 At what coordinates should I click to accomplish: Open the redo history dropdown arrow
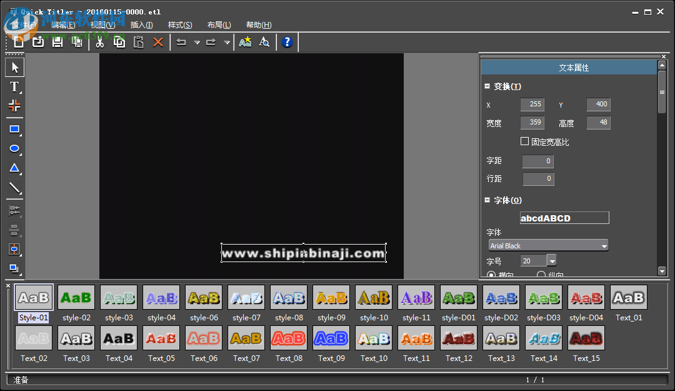pos(226,43)
